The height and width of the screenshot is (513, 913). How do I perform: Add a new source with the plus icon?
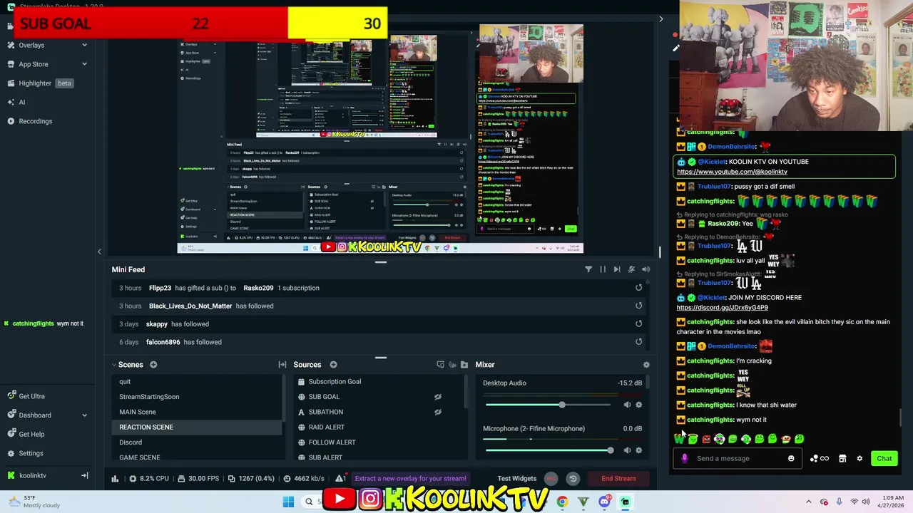(x=333, y=365)
